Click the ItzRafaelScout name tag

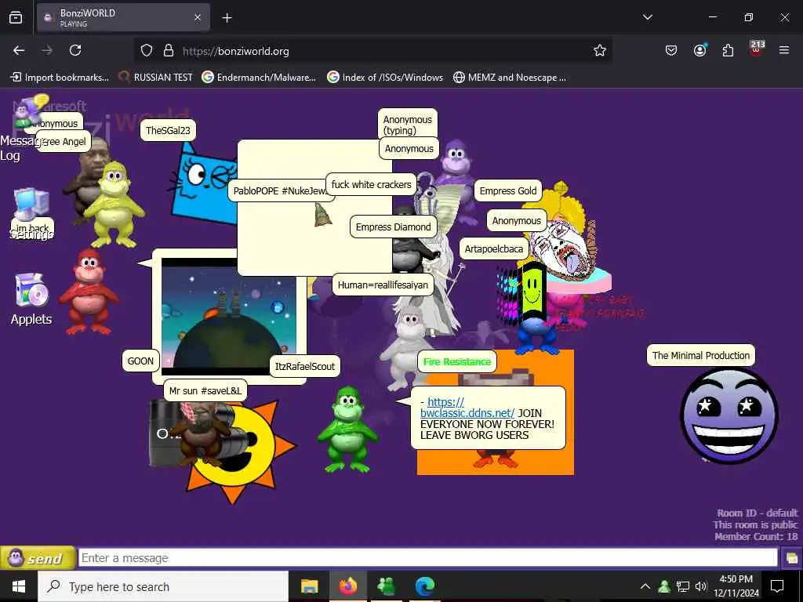(x=305, y=367)
